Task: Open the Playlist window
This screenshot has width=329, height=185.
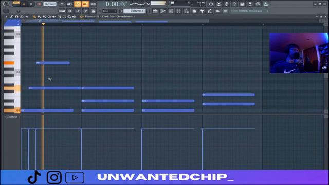Action: [155, 11]
